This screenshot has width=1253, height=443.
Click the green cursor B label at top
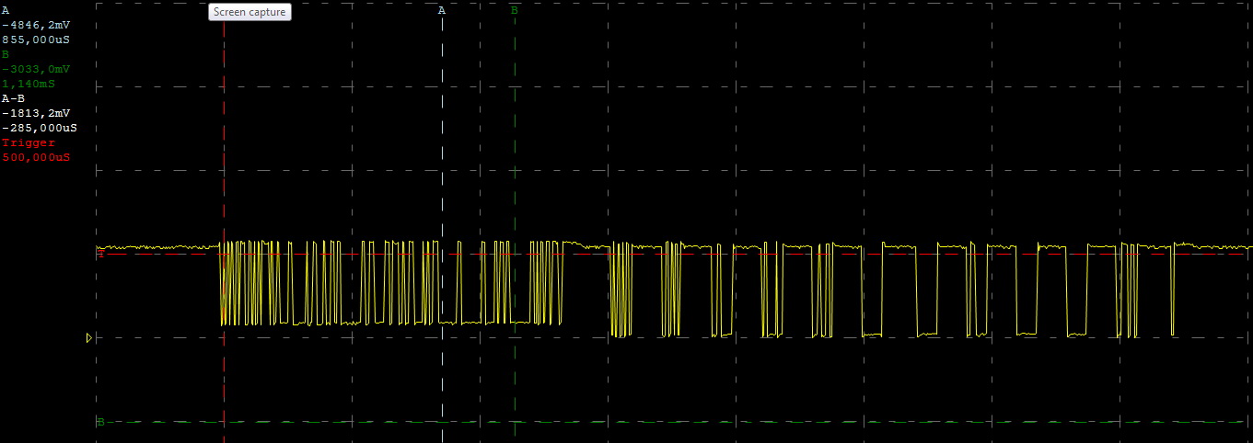[x=514, y=11]
